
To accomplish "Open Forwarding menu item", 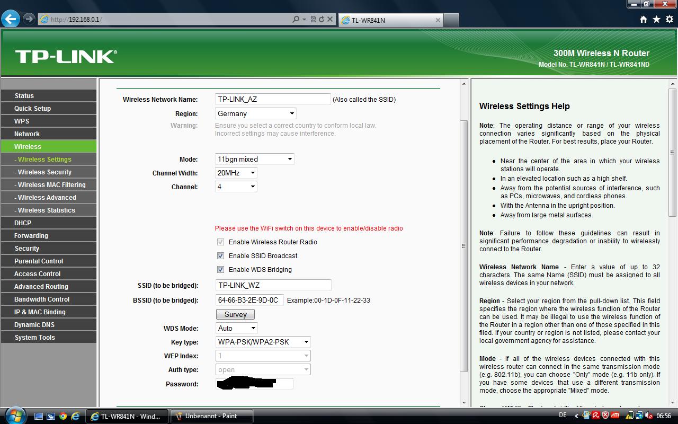I will (x=49, y=236).
